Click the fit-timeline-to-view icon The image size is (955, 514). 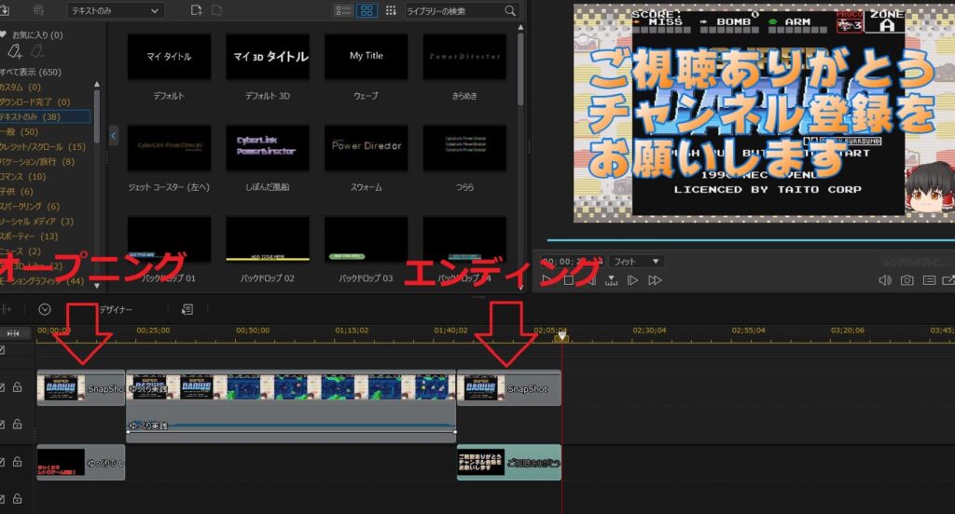tap(13, 332)
